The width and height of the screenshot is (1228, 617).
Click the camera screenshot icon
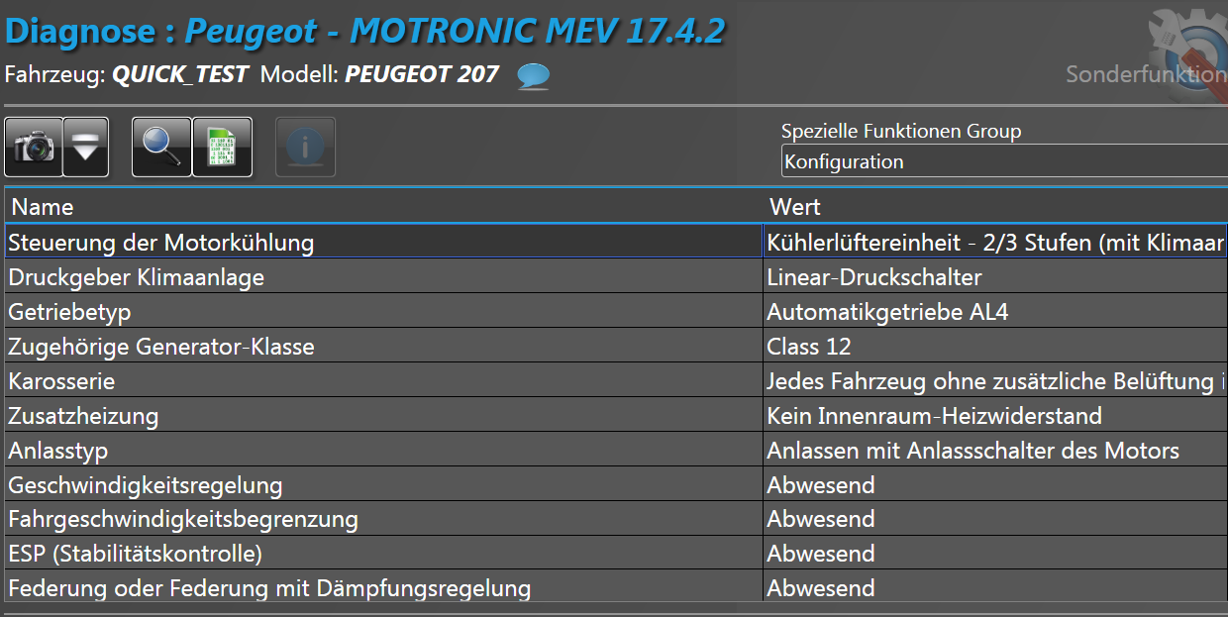[34, 148]
